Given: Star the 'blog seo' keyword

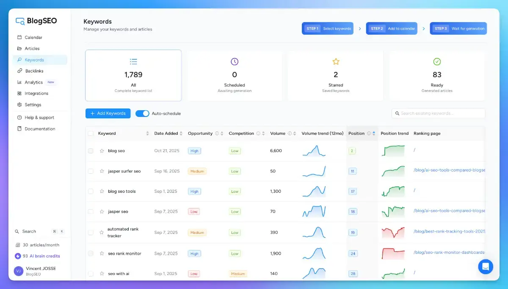Looking at the screenshot, I should point(102,151).
